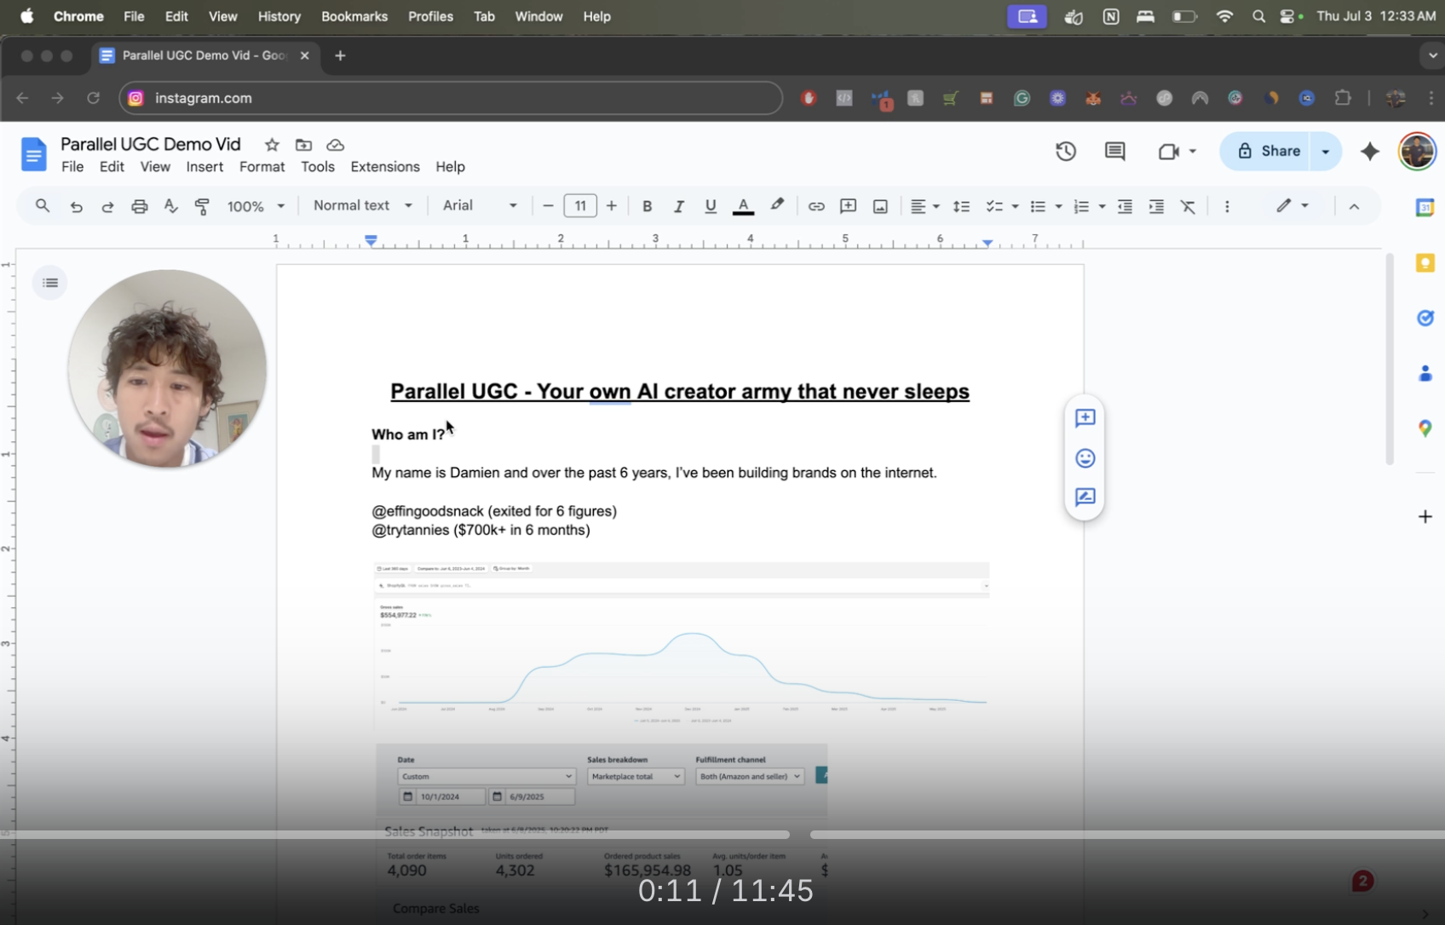Click the text color swatch icon
Image resolution: width=1445 pixels, height=925 pixels.
point(743,206)
